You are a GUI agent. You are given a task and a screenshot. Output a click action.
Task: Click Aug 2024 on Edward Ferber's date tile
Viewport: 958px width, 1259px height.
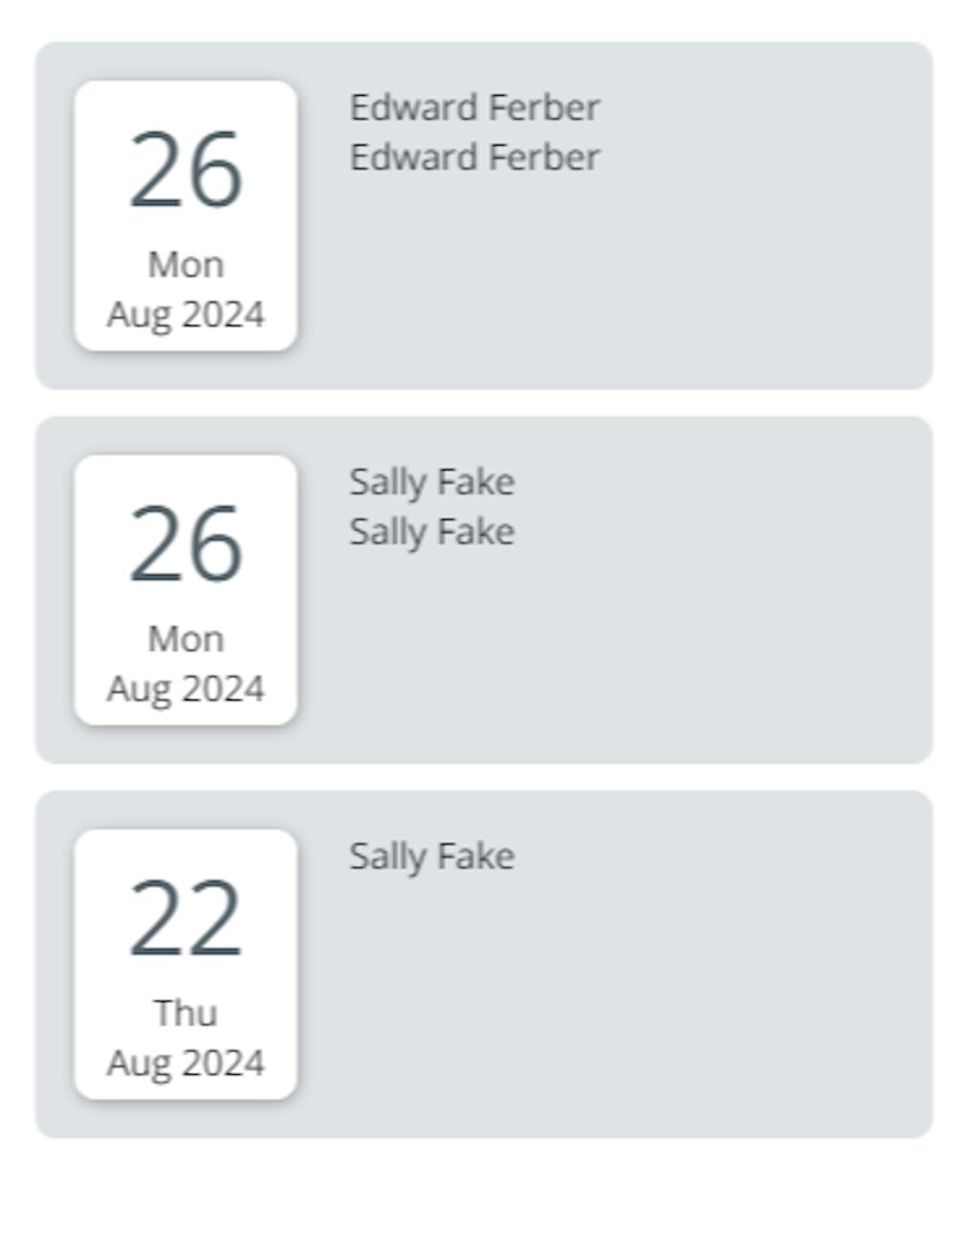[186, 314]
